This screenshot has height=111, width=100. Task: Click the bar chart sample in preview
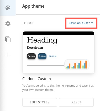[x=77, y=65]
